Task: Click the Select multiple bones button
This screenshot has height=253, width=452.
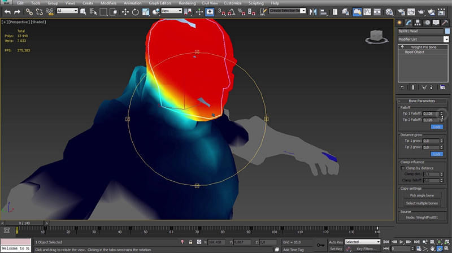Action: 423,203
